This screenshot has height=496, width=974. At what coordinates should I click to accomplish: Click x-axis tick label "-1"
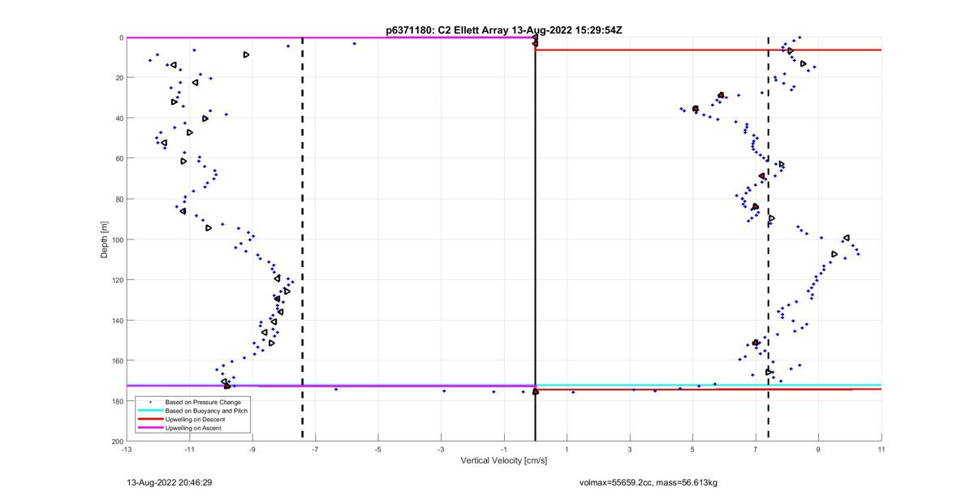[x=504, y=449]
